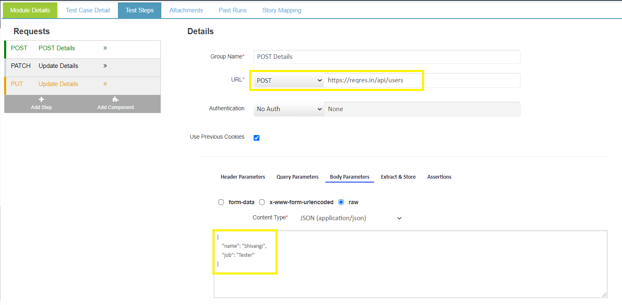Click the Add Step button label
Image resolution: width=622 pixels, height=305 pixels.
click(41, 107)
